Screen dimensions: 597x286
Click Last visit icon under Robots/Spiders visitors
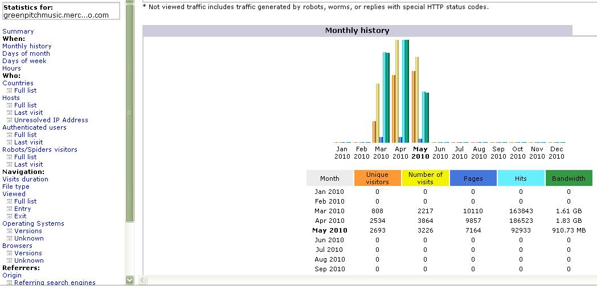click(x=10, y=164)
